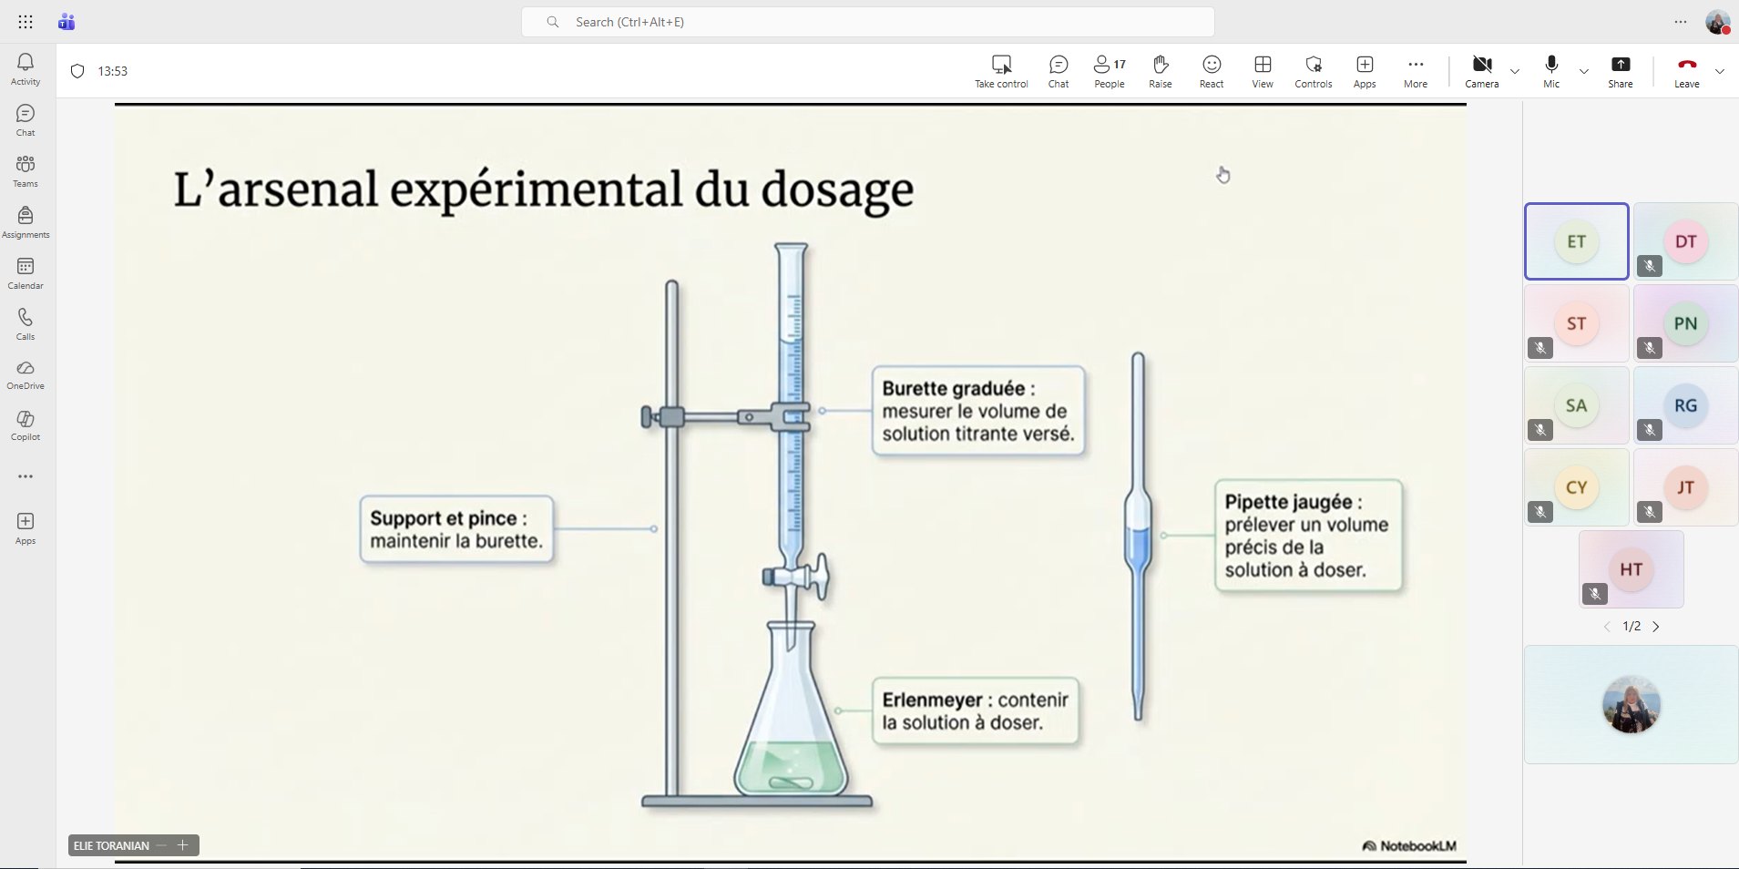Open the React emoji menu
The image size is (1739, 869).
(1211, 71)
